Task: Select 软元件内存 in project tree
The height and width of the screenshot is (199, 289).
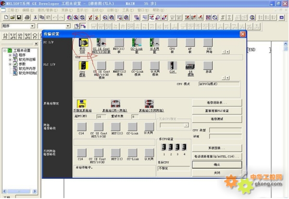Action: tap(27, 68)
